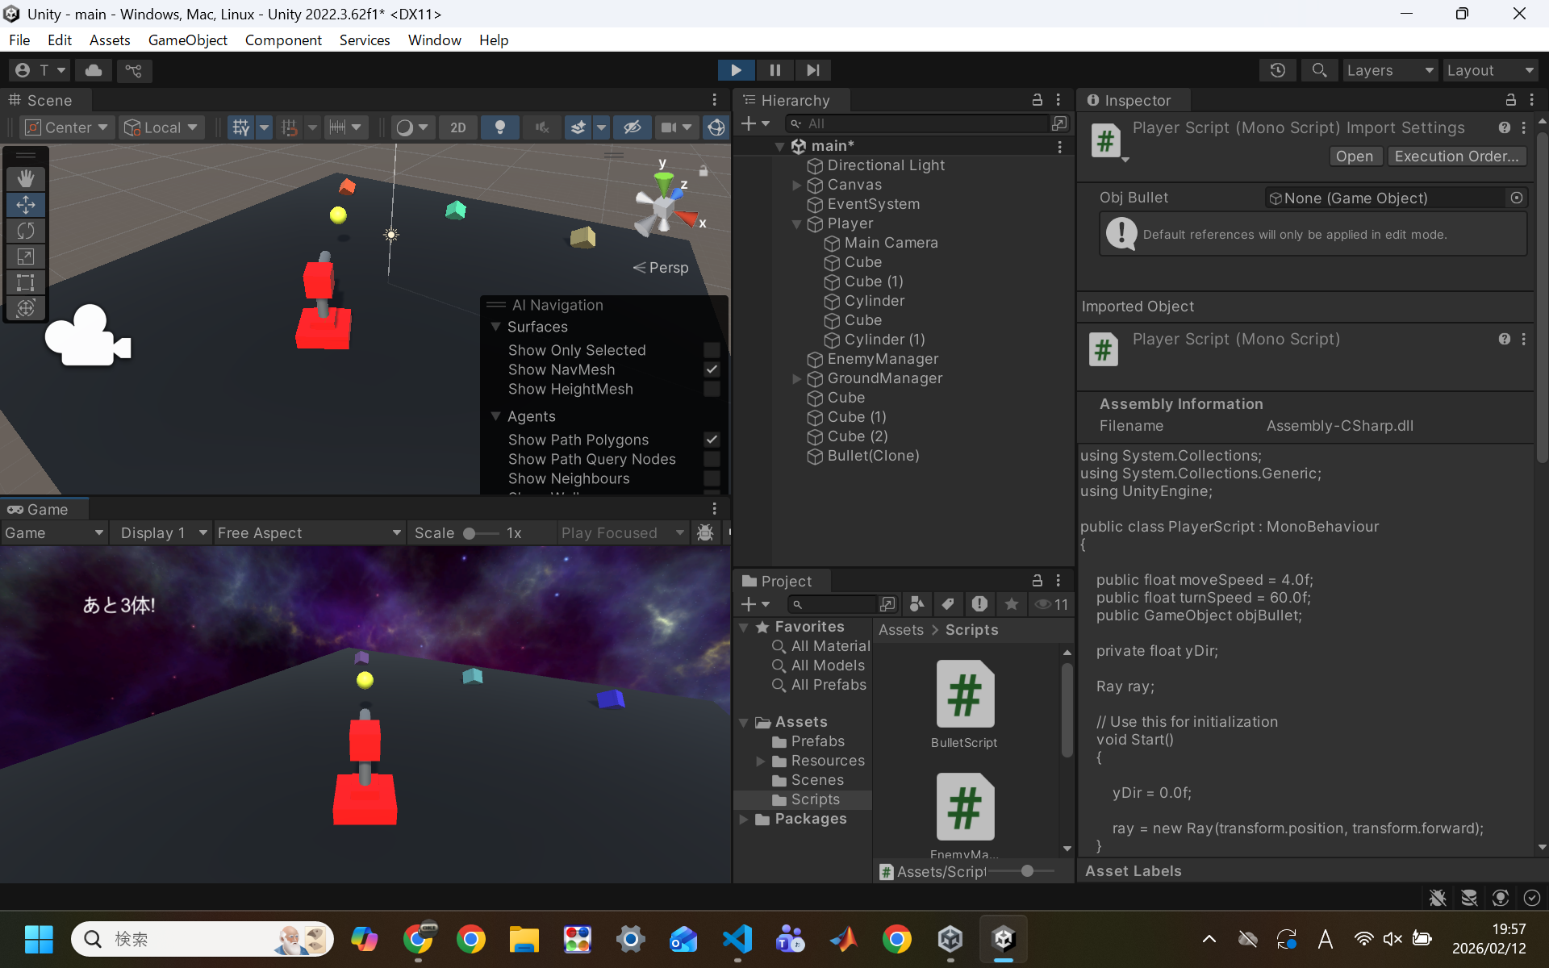Click the Execution Order button
The height and width of the screenshot is (968, 1549).
[1456, 156]
